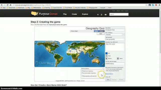This screenshot has height=90, width=161.
Task: Select the Neutral pointer tool
Action: (x=106, y=58)
